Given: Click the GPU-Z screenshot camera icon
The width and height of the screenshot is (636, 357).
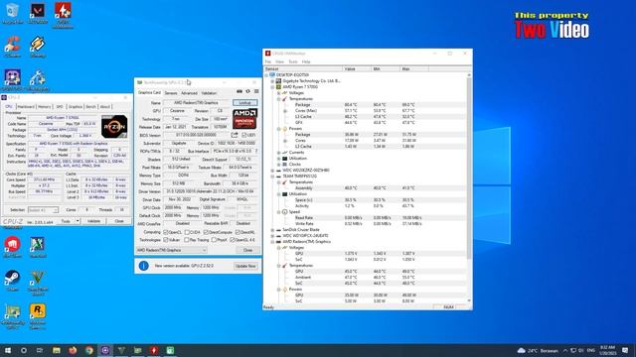Looking at the screenshot, I should pyautogui.click(x=239, y=91).
